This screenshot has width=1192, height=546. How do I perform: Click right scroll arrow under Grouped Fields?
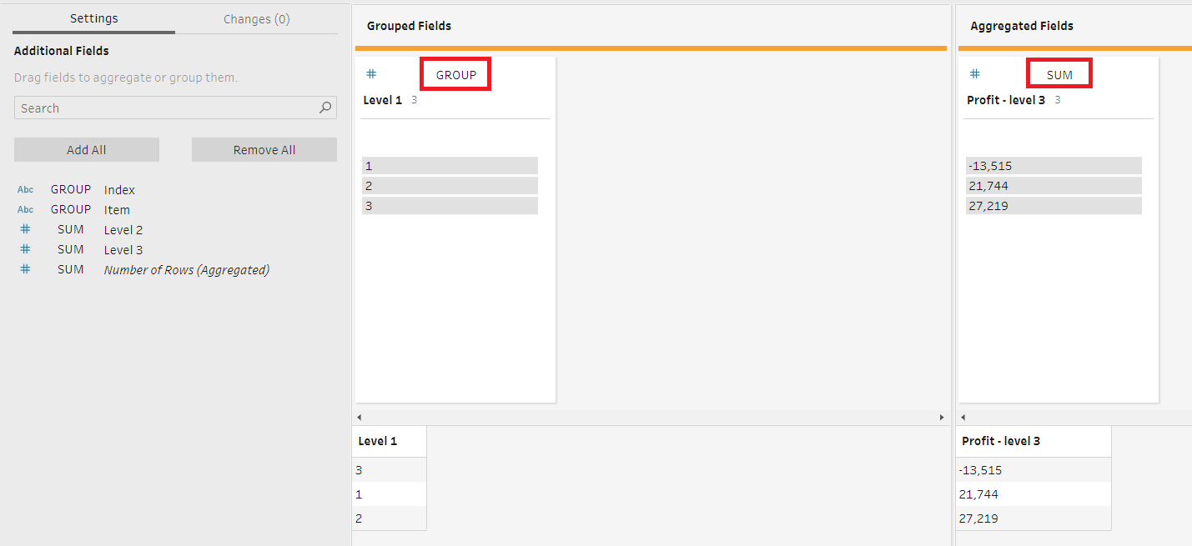coord(942,417)
